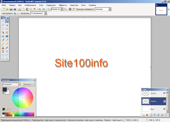Image resolution: width=170 pixels, height=122 pixels.
Task: Select the Clone Stamp tool
Action: (x=3, y=48)
